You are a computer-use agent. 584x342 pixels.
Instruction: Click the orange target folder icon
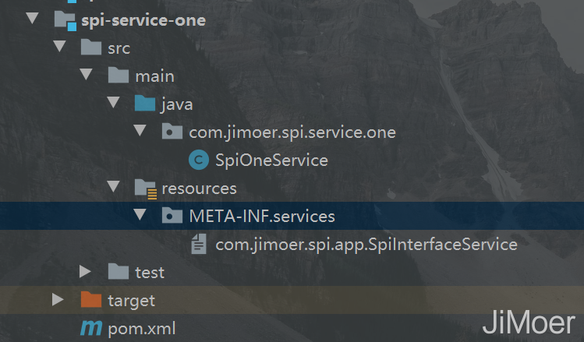click(x=91, y=300)
